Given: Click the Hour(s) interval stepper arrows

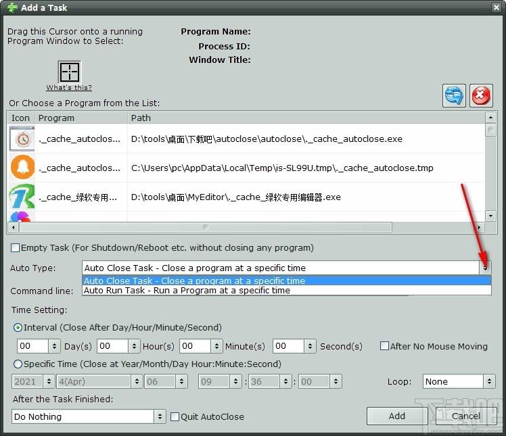Looking at the screenshot, I should coord(134,346).
